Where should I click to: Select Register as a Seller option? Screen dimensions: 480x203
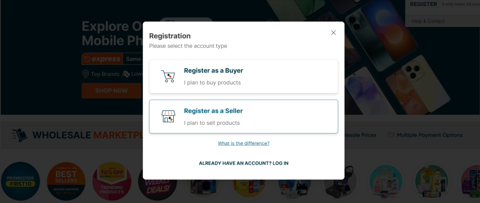[243, 117]
